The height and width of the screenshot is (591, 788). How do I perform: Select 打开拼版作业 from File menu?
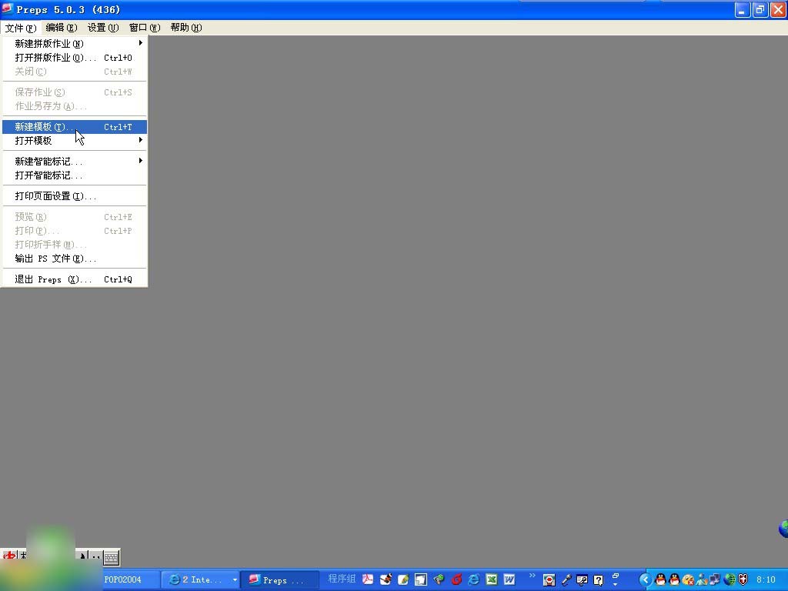75,58
